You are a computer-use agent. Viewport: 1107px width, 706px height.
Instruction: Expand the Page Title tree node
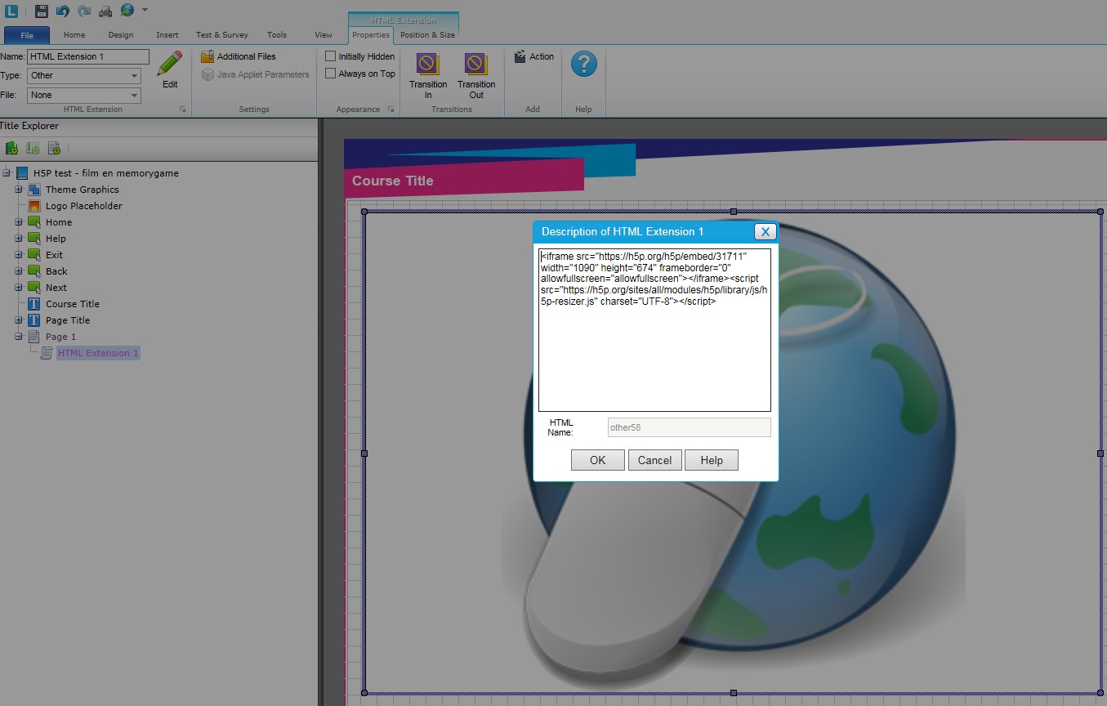pyautogui.click(x=19, y=320)
